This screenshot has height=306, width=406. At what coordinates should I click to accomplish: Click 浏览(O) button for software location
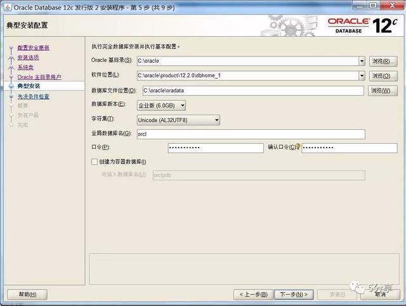[x=383, y=76]
